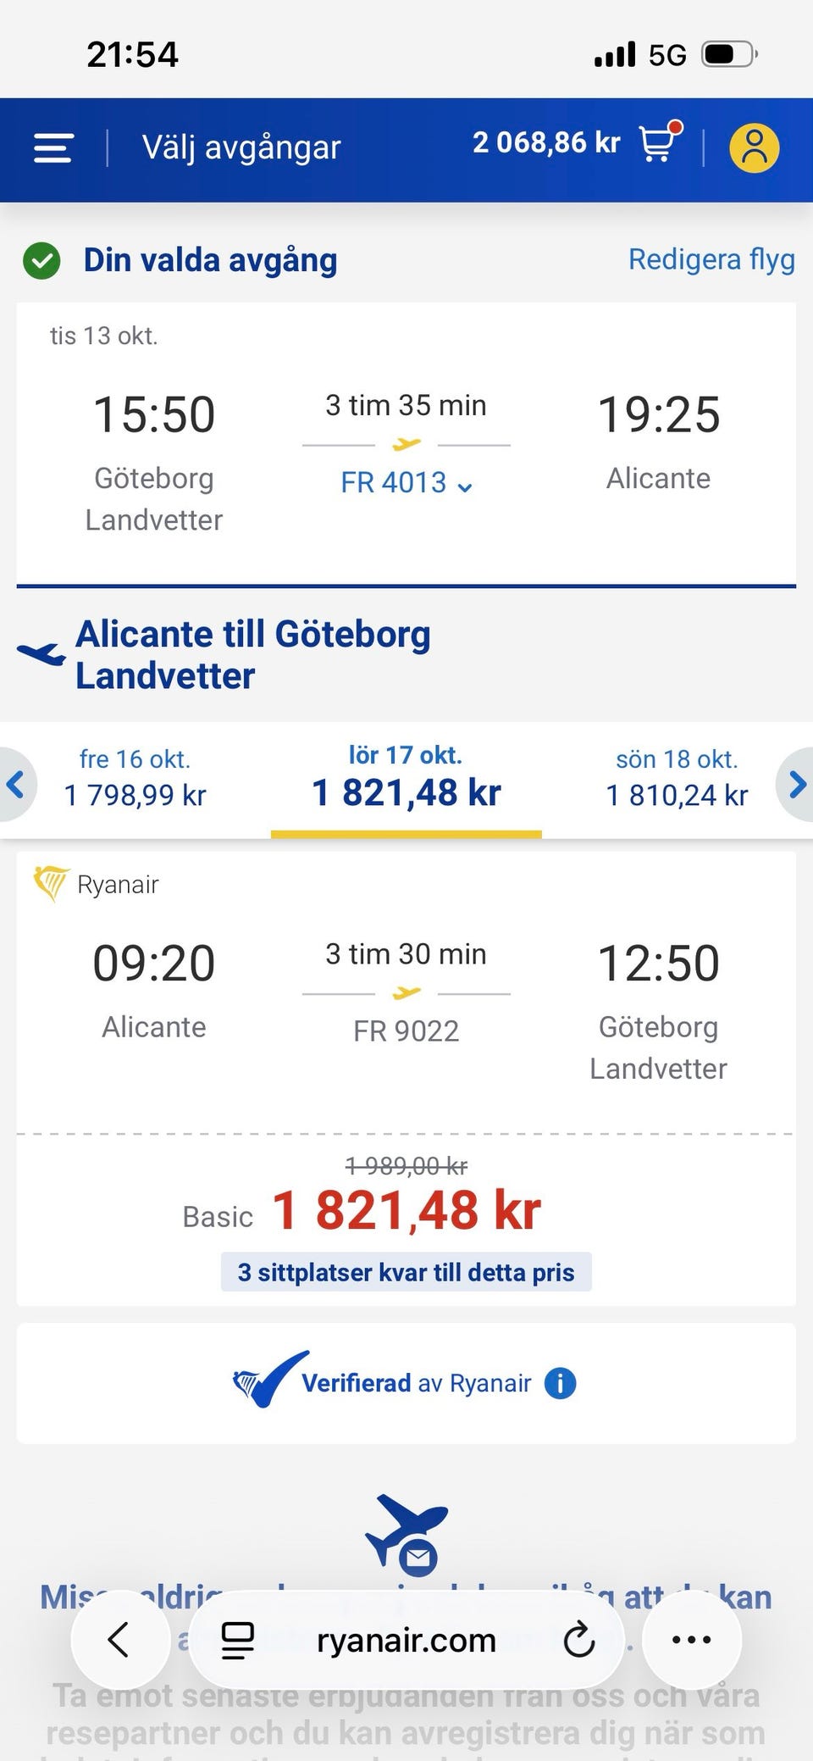This screenshot has height=1761, width=813.
Task: Show earlier dates with left arrow
Action: [x=15, y=785]
